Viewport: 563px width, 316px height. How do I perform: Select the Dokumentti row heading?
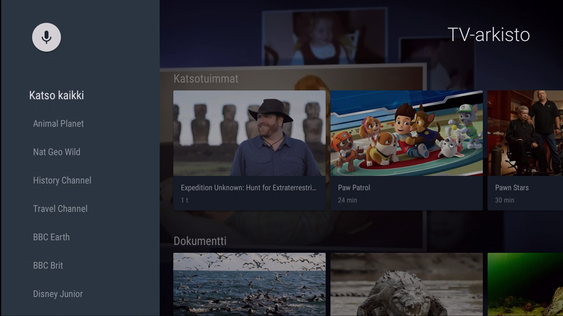coord(200,241)
